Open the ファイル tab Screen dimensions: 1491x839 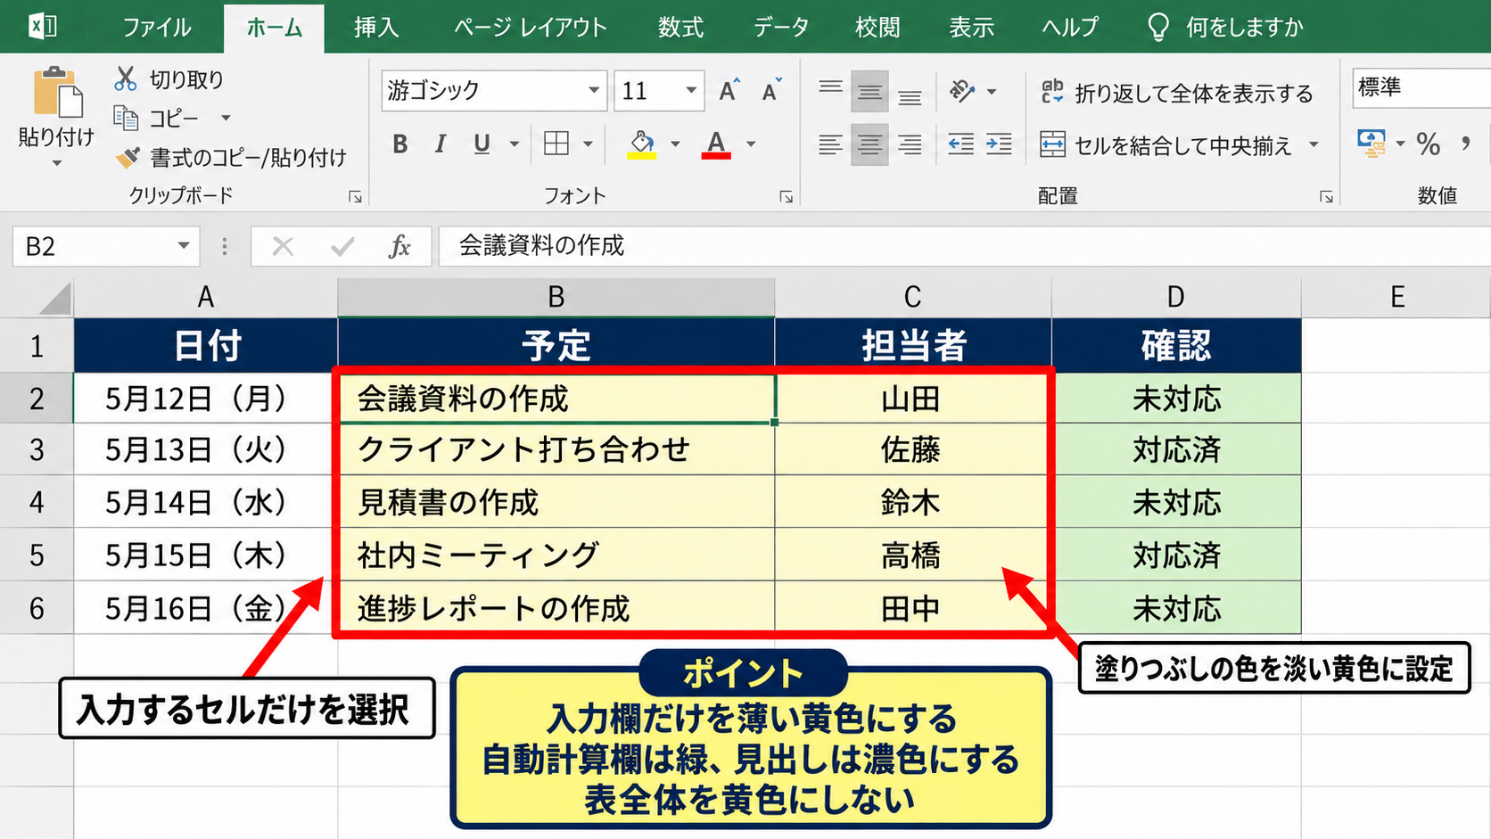click(x=156, y=28)
